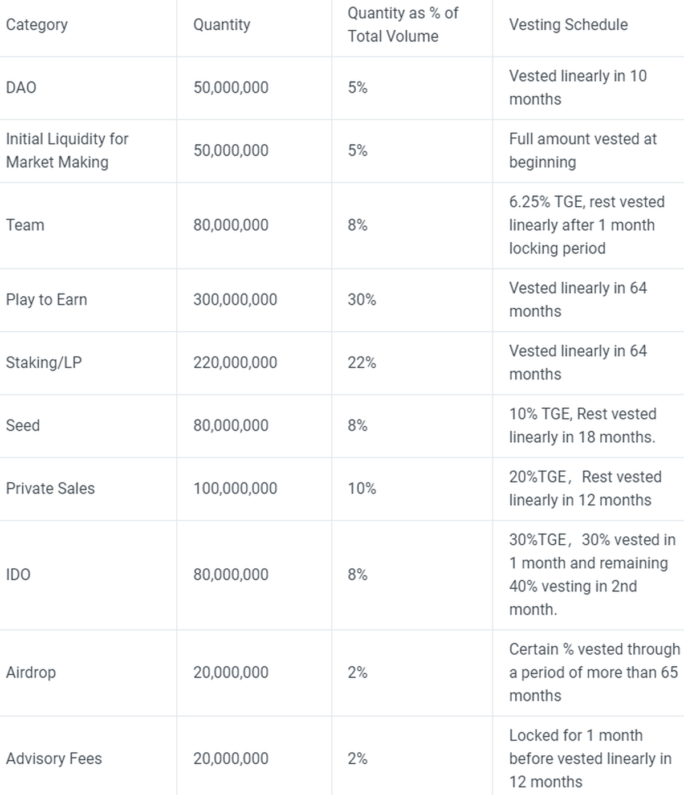Select the Vesting Schedule header text
This screenshot has height=795, width=684.
point(568,25)
